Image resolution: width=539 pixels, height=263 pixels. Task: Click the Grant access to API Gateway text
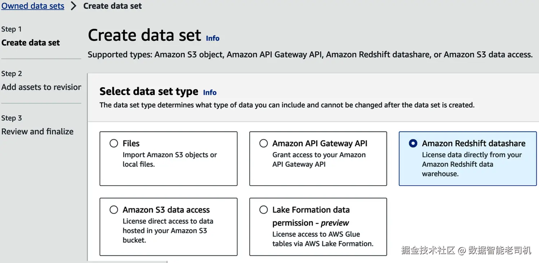coord(319,160)
